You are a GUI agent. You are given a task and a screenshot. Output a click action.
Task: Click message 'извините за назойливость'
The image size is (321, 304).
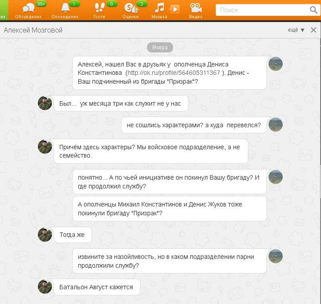pyautogui.click(x=170, y=261)
